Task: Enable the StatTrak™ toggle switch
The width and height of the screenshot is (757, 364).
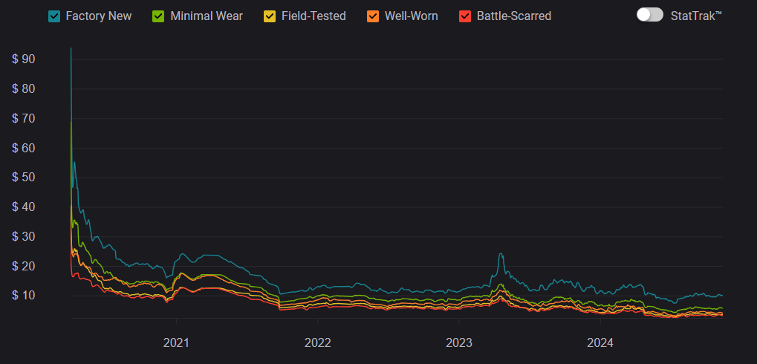Action: tap(650, 15)
